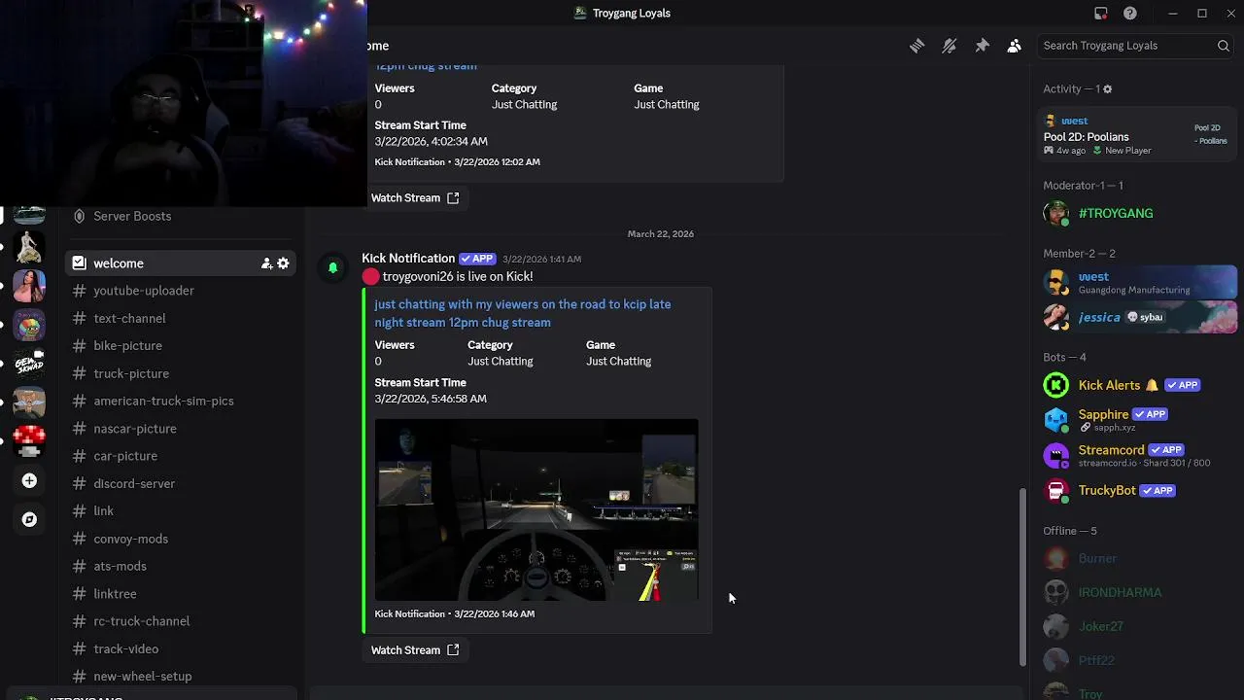Open the text-channel channel
Viewport: 1244px width, 700px height.
pyautogui.click(x=180, y=318)
